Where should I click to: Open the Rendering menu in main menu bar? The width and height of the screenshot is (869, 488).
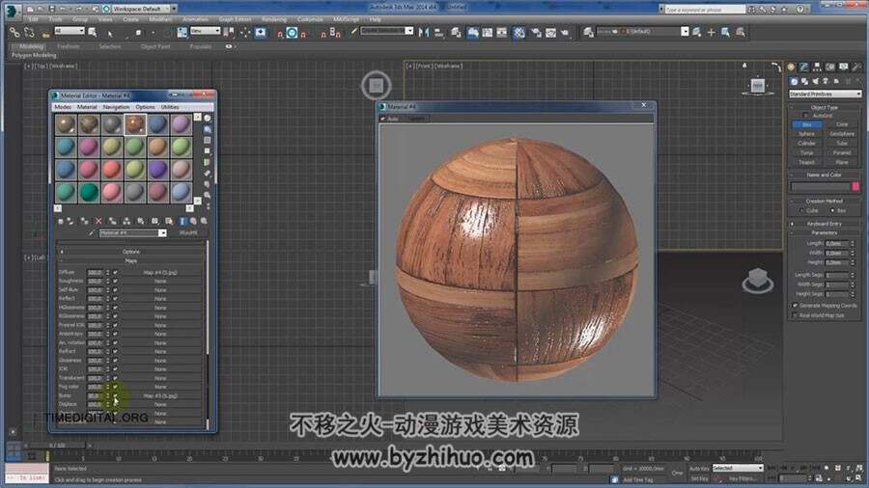pyautogui.click(x=274, y=19)
